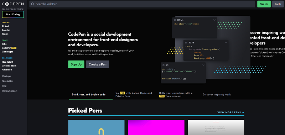Open the white text picked pen thumbnail

[216, 127]
